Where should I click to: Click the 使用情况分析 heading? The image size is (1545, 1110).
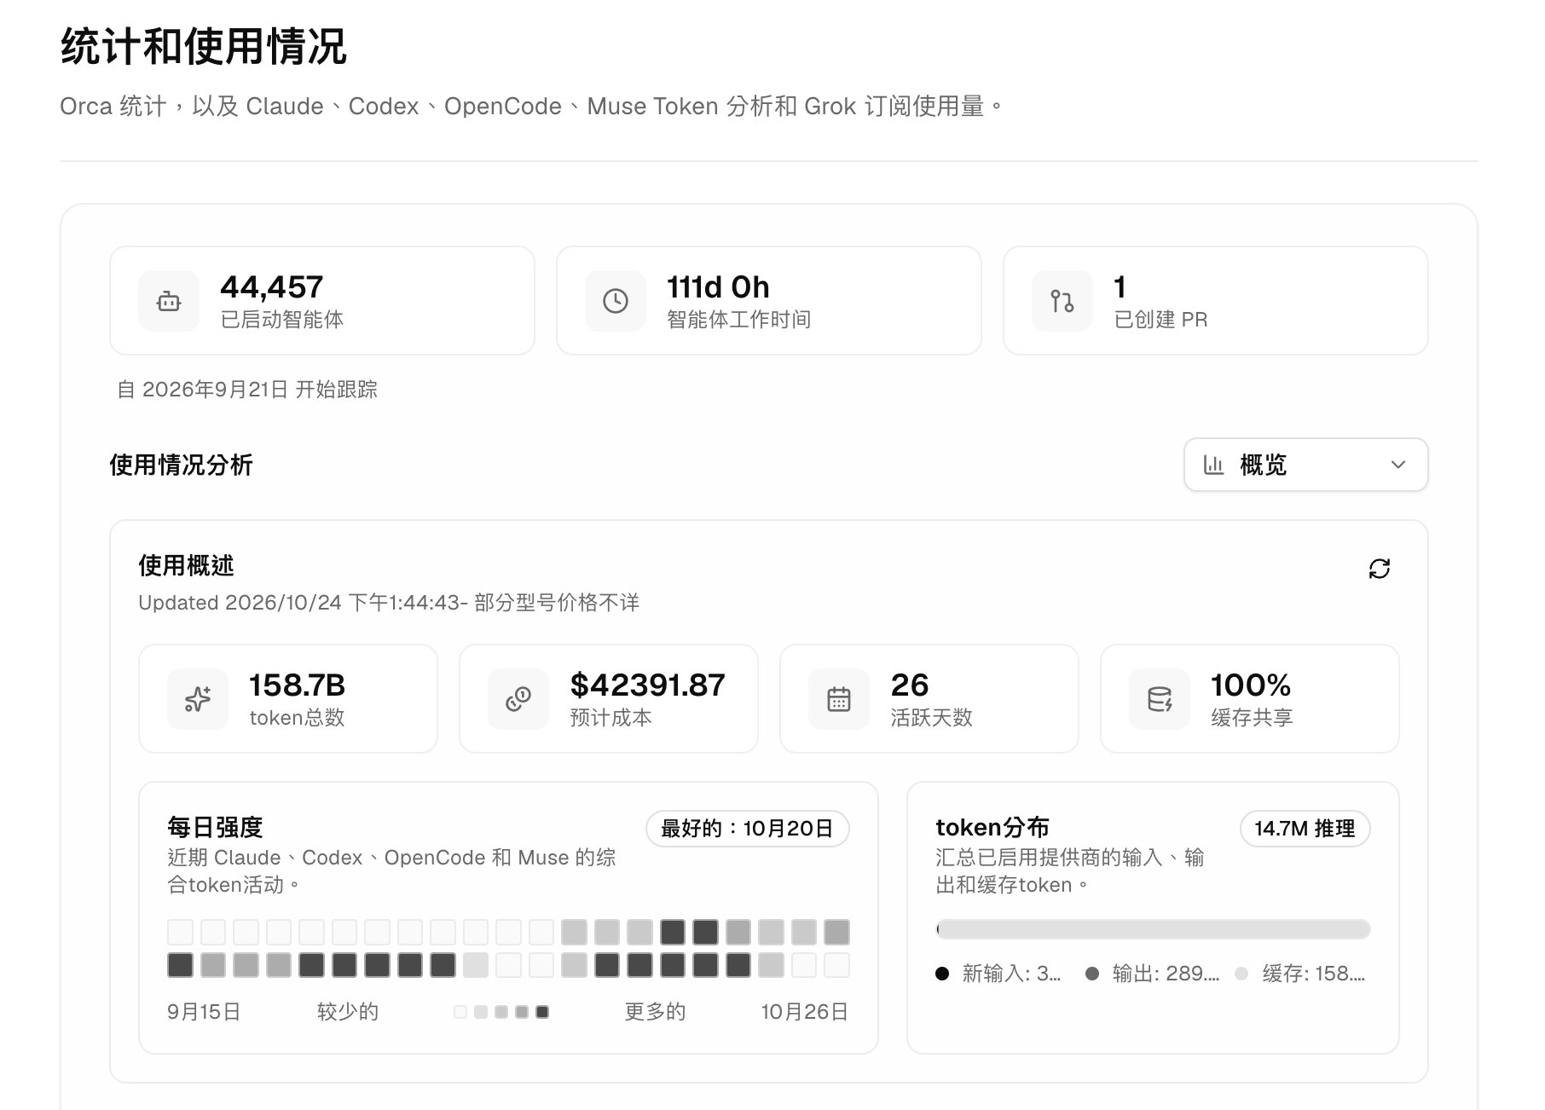tap(181, 465)
